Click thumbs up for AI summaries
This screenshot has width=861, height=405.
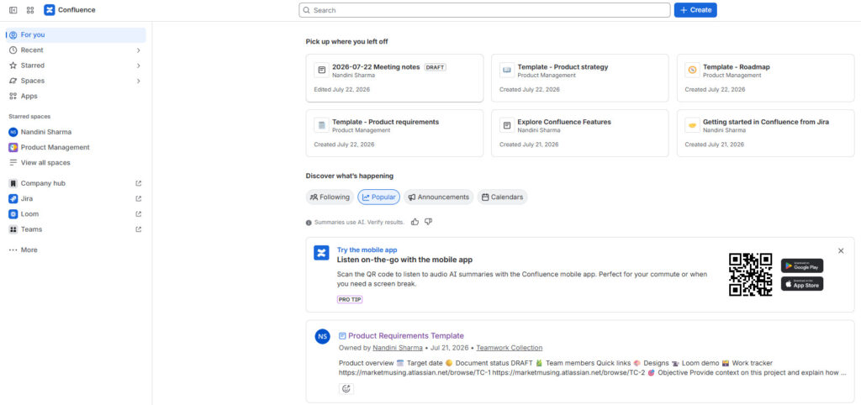(415, 222)
